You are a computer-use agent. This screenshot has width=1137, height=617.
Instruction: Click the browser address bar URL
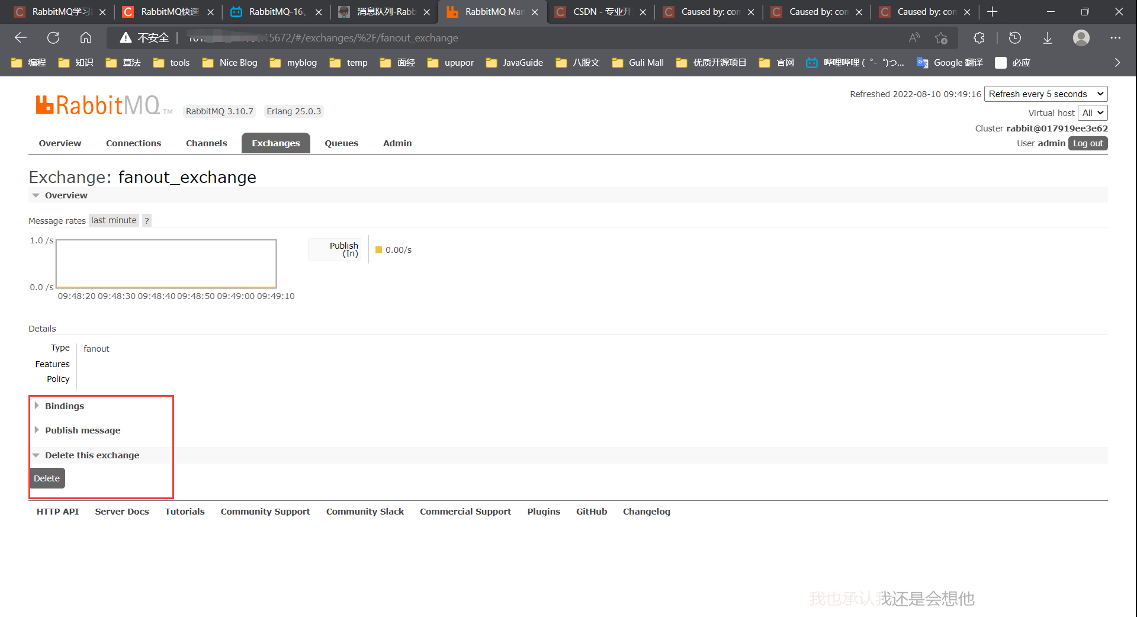[323, 38]
